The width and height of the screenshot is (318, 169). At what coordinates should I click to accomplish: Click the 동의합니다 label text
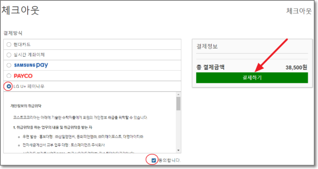pyautogui.click(x=169, y=160)
